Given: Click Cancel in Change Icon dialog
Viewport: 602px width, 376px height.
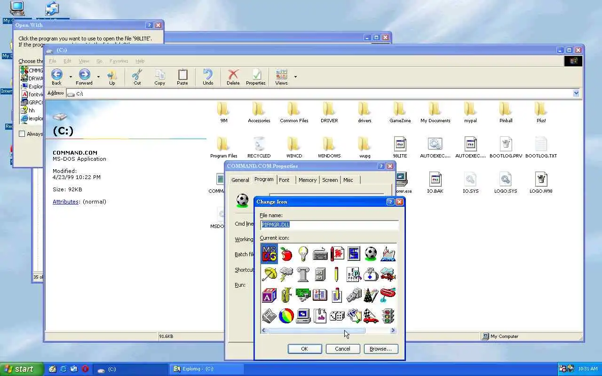Looking at the screenshot, I should click(342, 349).
